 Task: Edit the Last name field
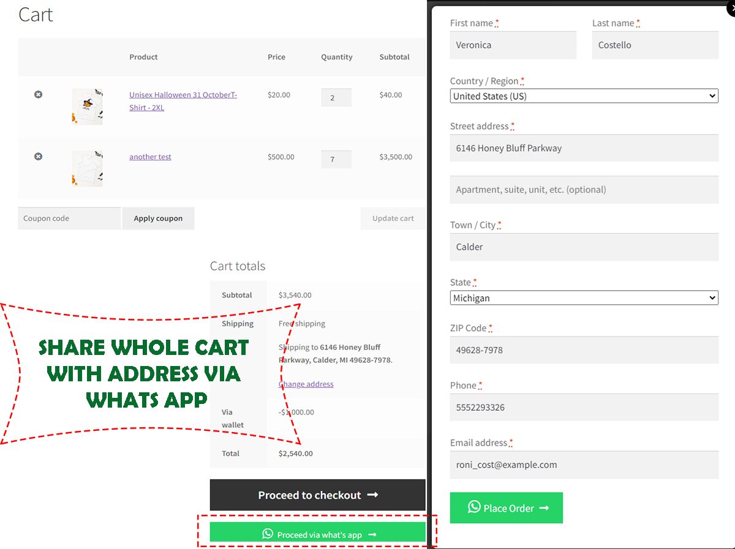click(x=655, y=45)
